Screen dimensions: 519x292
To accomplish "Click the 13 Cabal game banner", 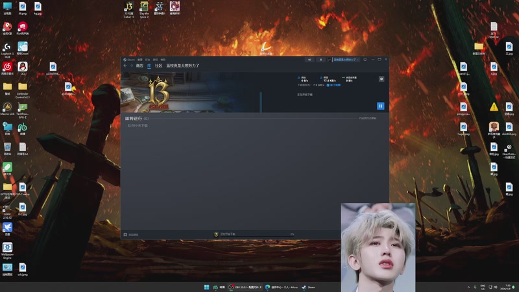I will coord(191,92).
